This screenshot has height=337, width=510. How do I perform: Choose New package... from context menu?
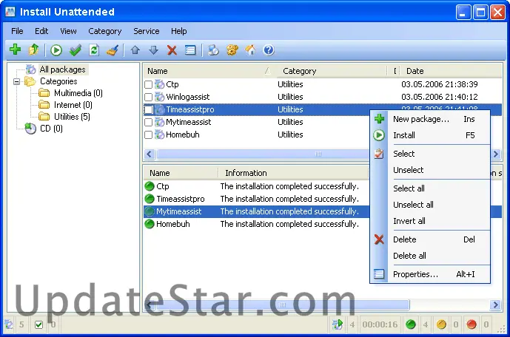tap(430, 119)
